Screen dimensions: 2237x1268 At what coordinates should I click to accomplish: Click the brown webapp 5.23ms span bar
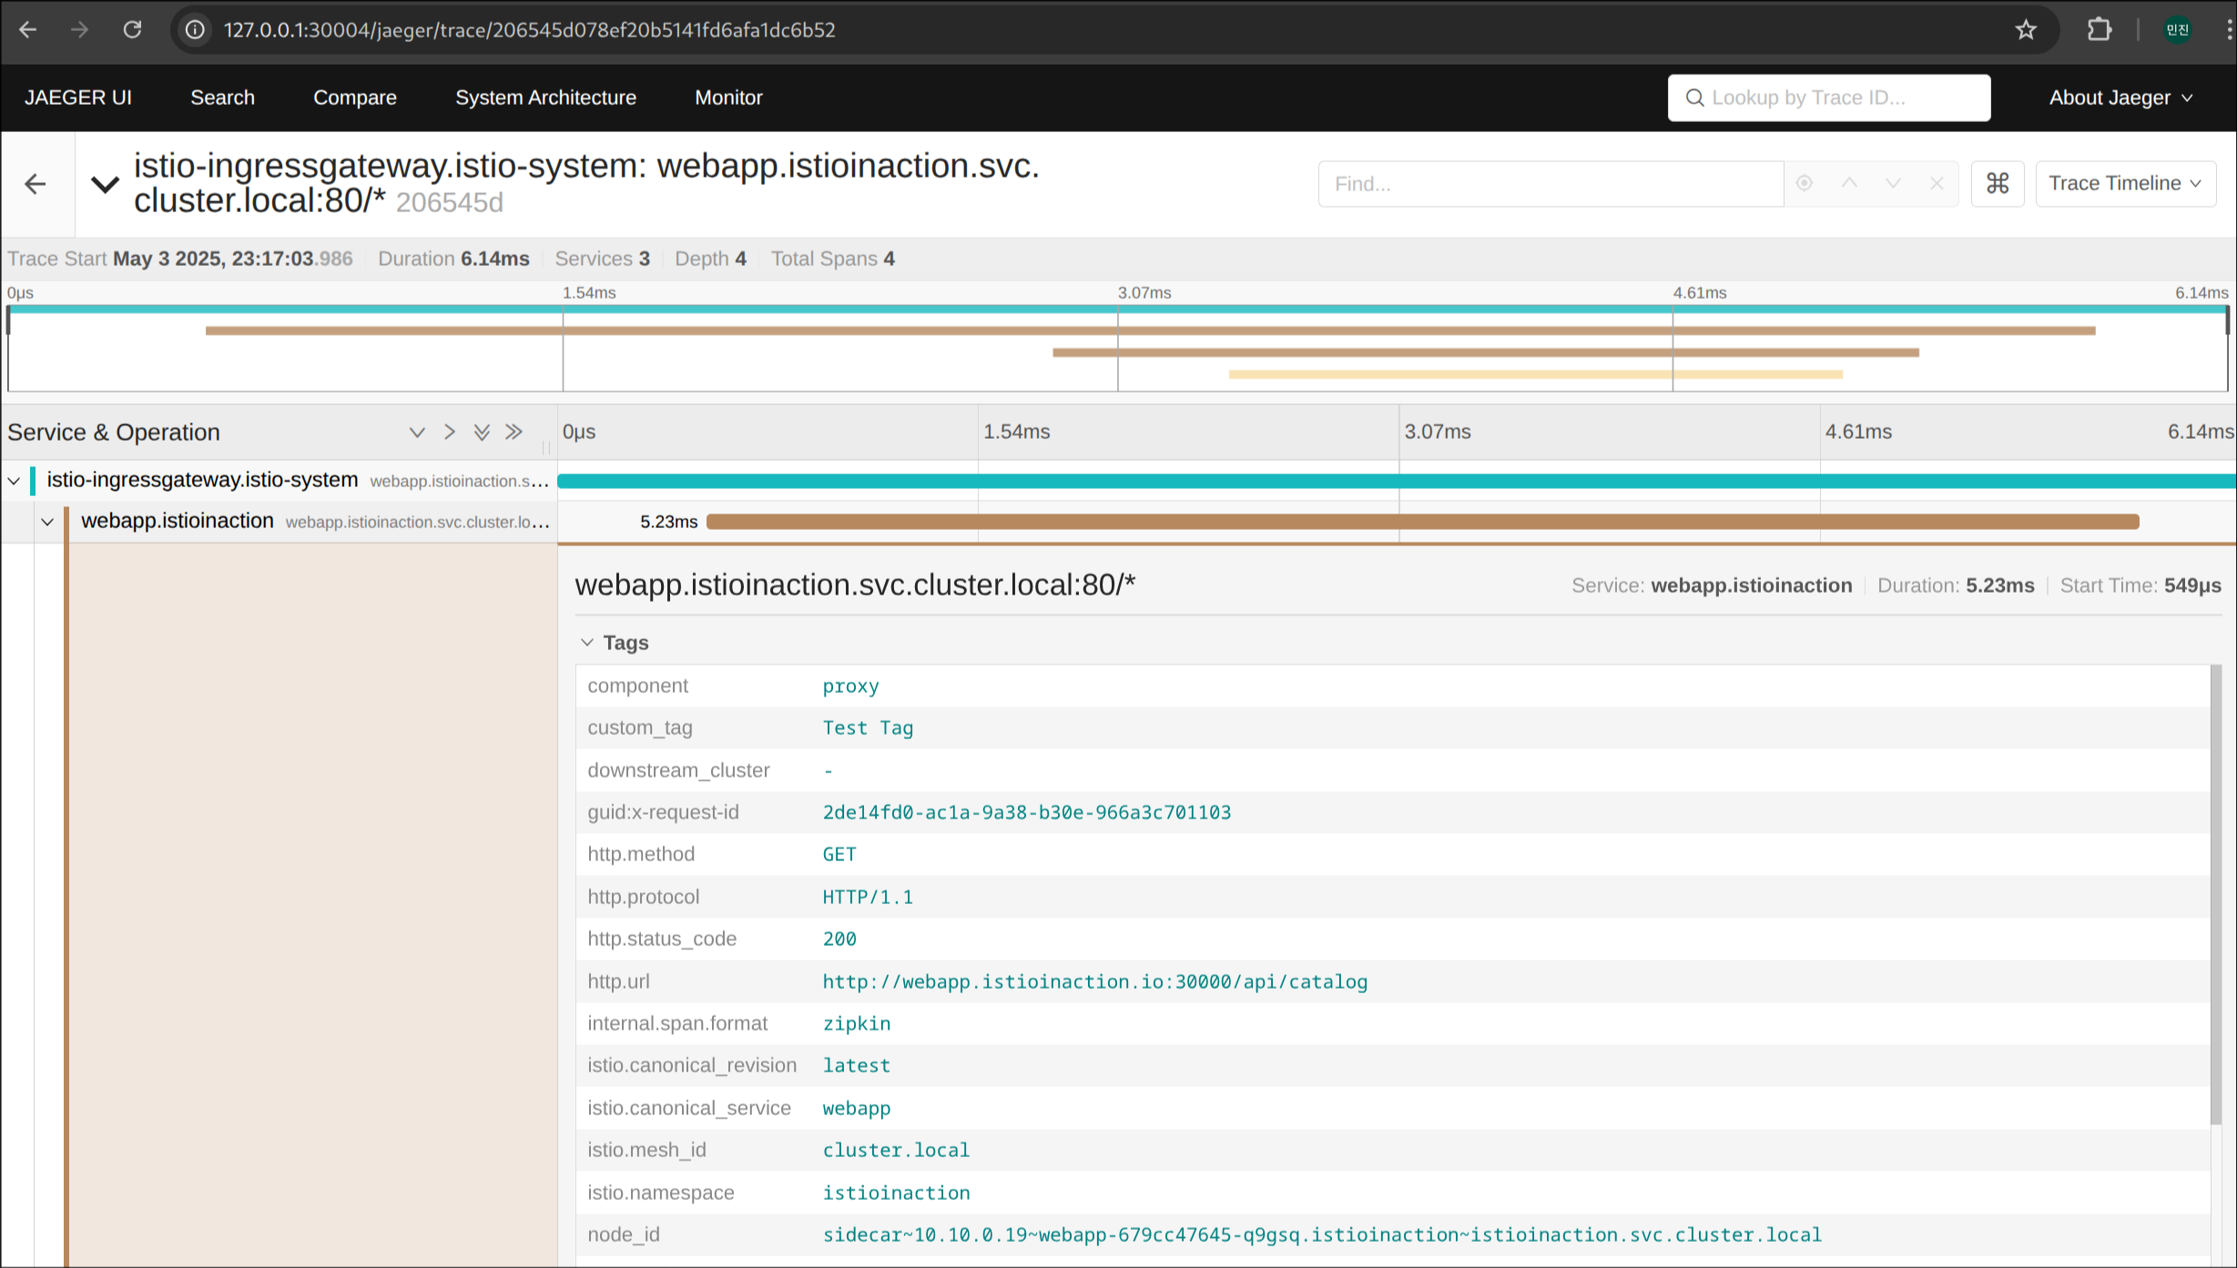pos(1422,522)
